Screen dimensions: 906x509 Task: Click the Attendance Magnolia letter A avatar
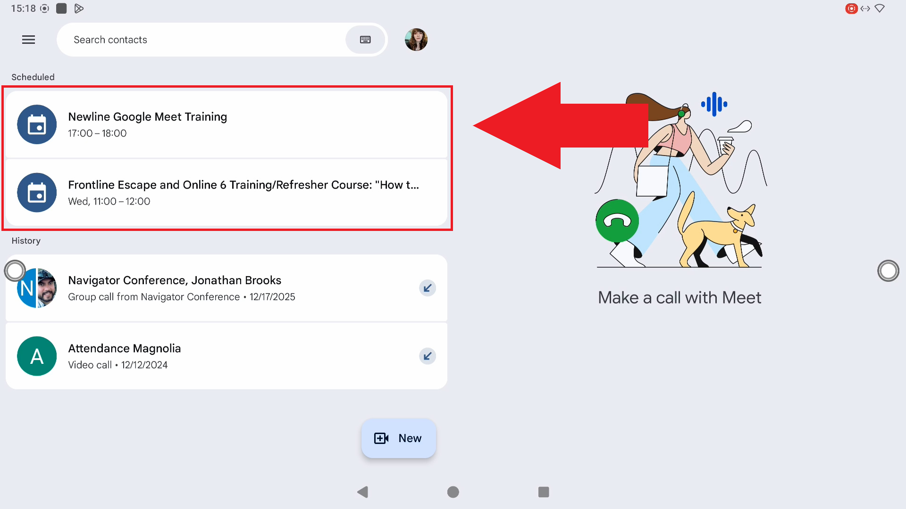pos(37,356)
